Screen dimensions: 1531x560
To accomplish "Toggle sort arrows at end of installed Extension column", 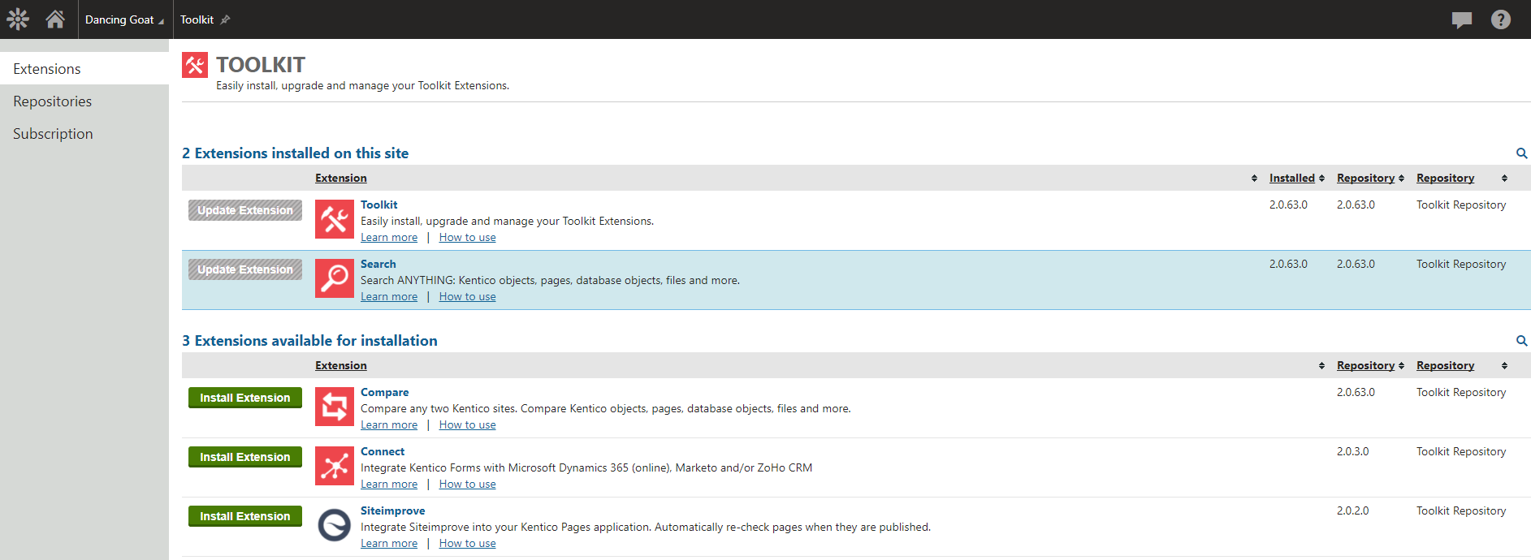I will pyautogui.click(x=1254, y=179).
